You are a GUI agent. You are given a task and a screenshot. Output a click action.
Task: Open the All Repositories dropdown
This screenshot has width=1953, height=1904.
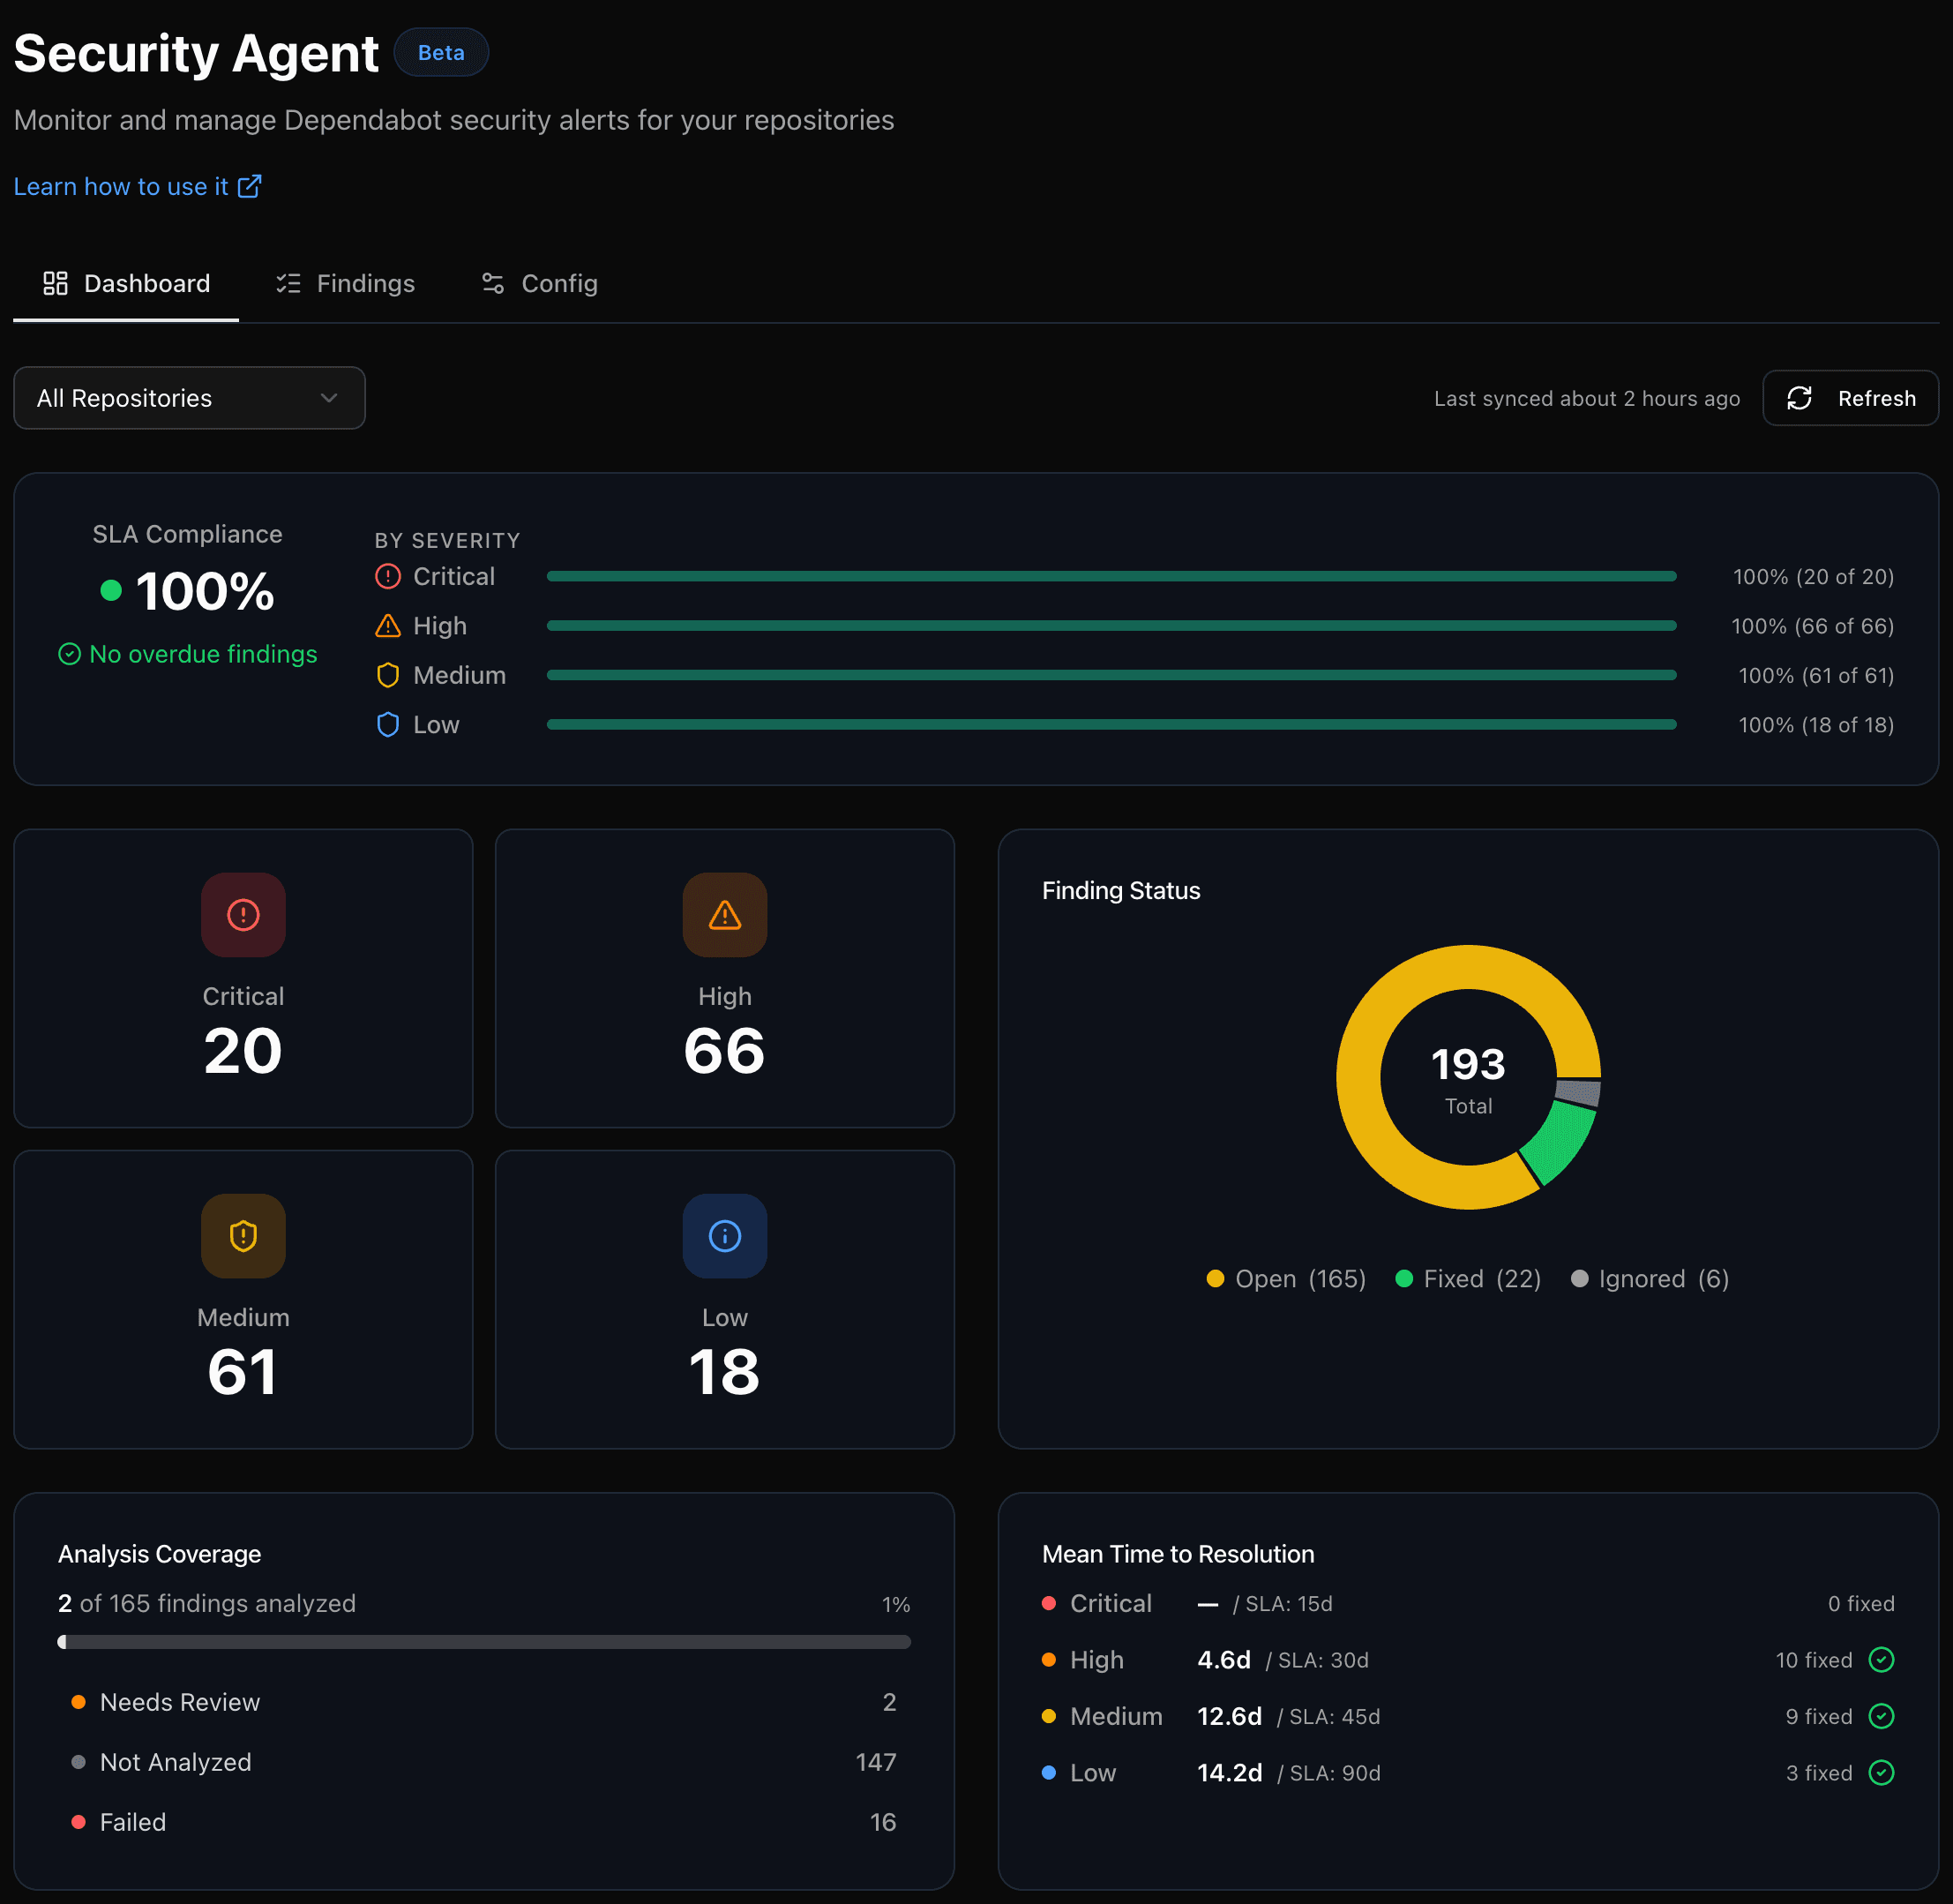(189, 398)
